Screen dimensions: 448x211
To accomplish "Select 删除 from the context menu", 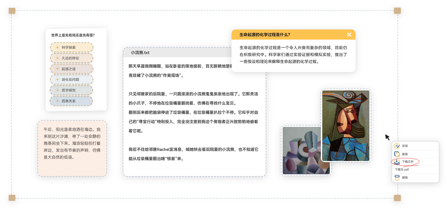I will click(415, 178).
